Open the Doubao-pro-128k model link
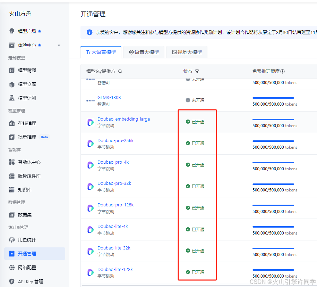This screenshot has height=287, width=317. (x=115, y=205)
